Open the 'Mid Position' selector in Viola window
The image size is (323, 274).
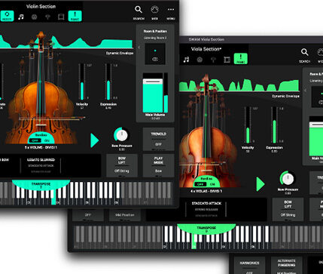pyautogui.click(x=125, y=214)
